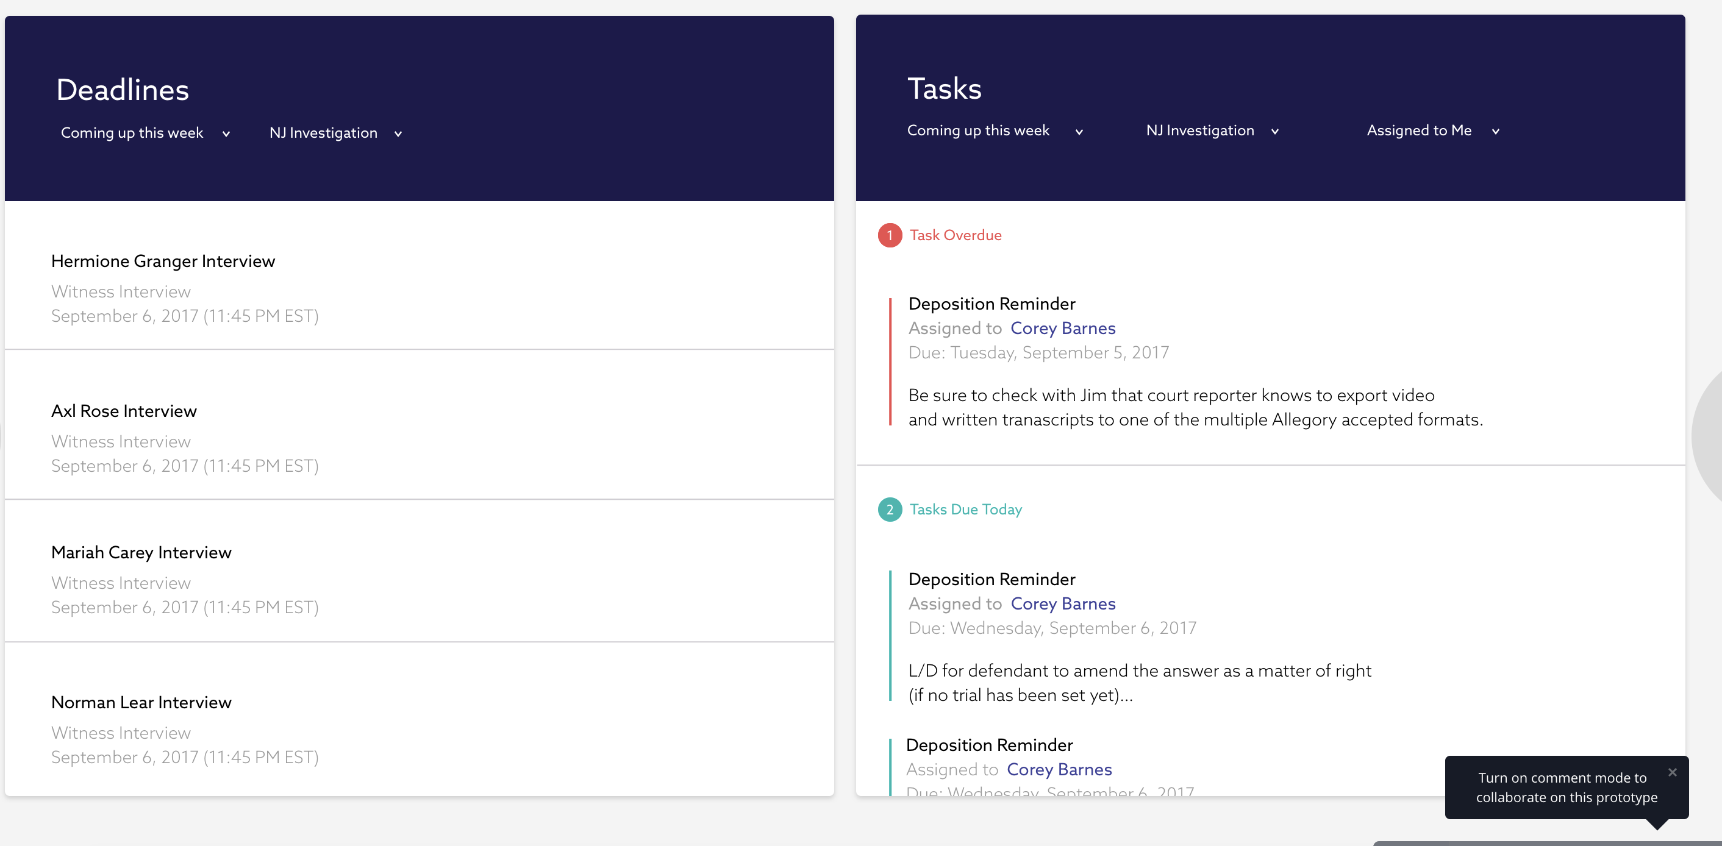Open Corey Barnes link due Wednesday, first task
Viewport: 1722px width, 846px height.
[1063, 603]
